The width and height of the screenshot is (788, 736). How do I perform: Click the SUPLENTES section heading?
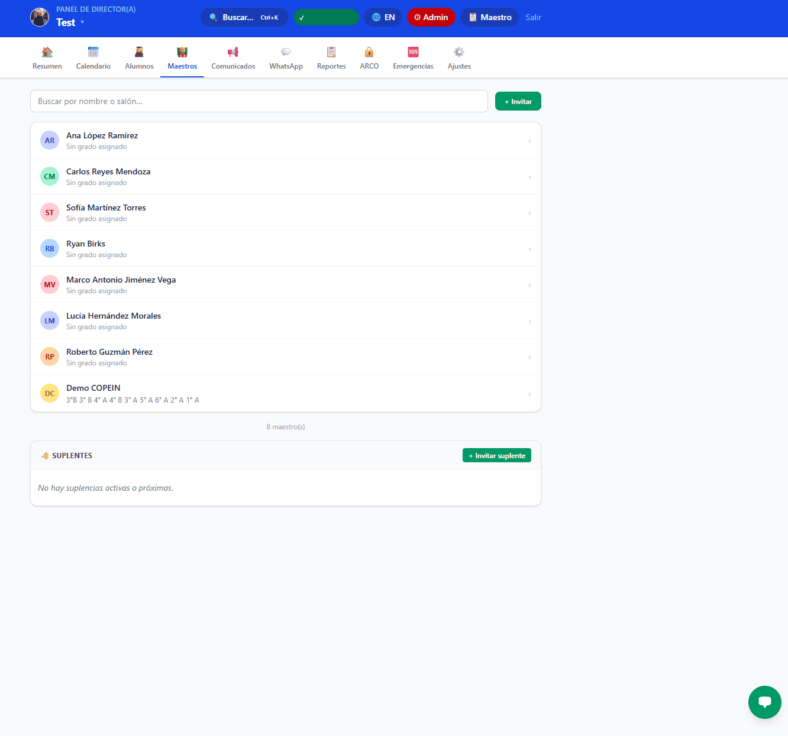point(72,456)
